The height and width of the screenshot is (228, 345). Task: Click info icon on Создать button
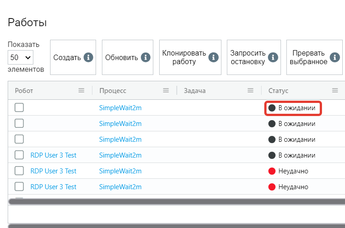point(88,57)
